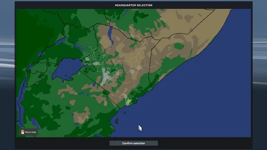
Task: Choose the gray city marker directly above the yellow one
Action: pos(126,96)
